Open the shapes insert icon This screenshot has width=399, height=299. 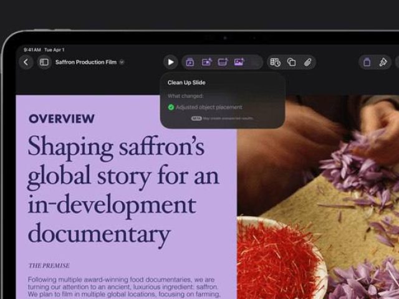(x=291, y=62)
